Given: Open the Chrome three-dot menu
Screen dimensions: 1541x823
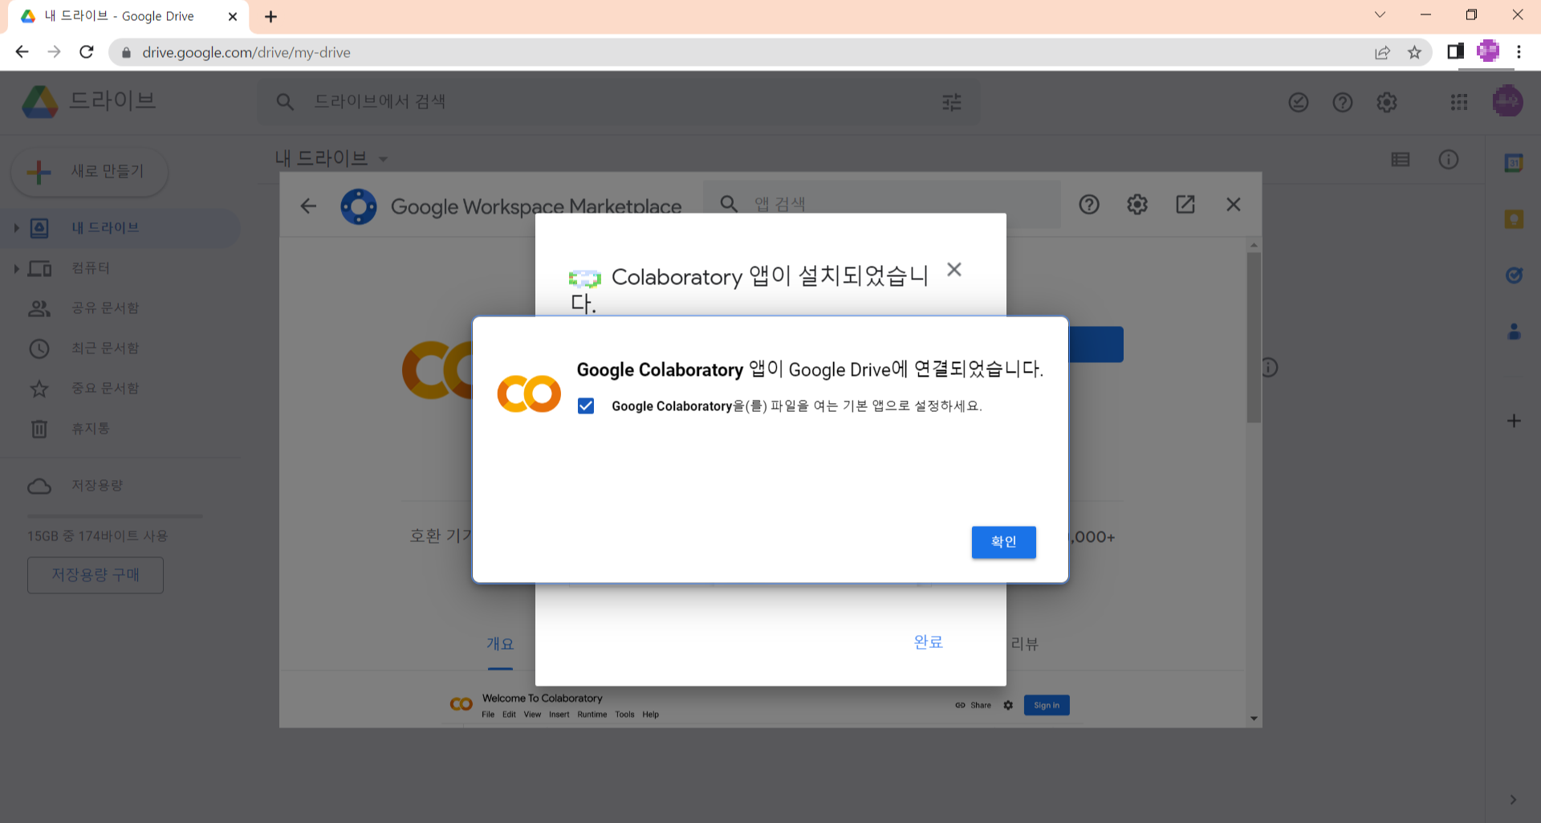Looking at the screenshot, I should click(x=1519, y=52).
